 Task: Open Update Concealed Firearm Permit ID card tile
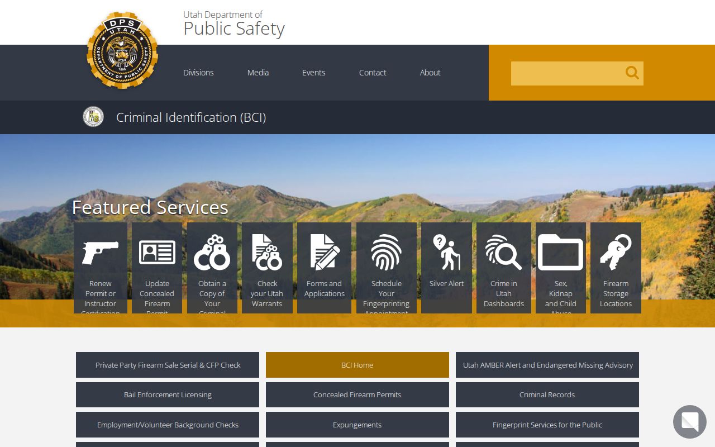pos(157,268)
